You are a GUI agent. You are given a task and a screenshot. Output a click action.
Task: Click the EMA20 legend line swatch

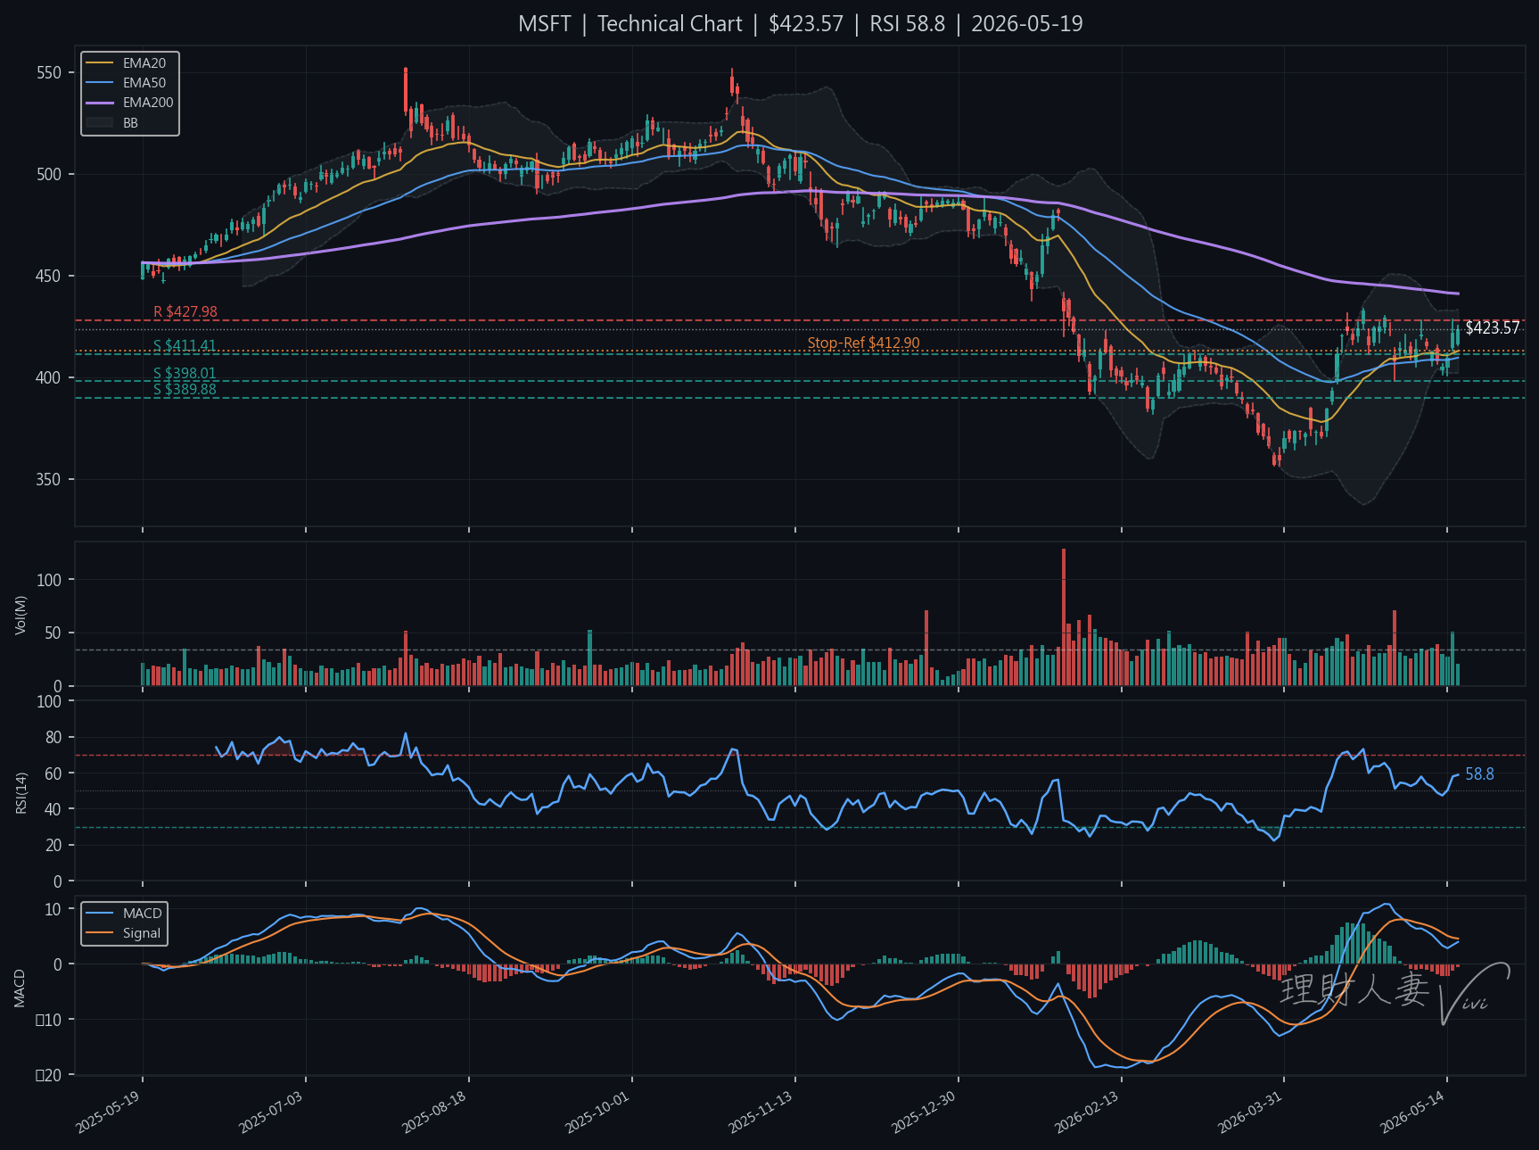click(100, 63)
